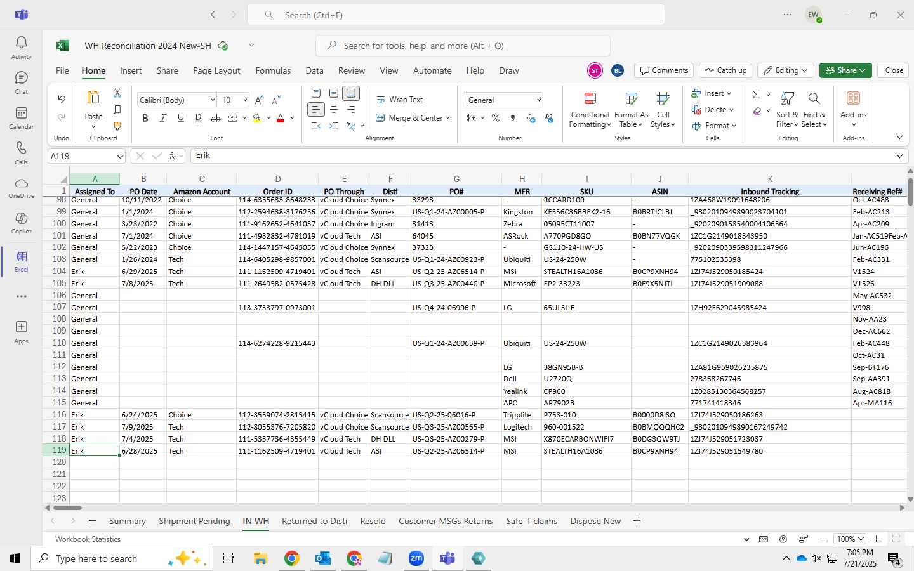The image size is (914, 571).
Task: Toggle Double Underline formatting
Action: tap(199, 118)
